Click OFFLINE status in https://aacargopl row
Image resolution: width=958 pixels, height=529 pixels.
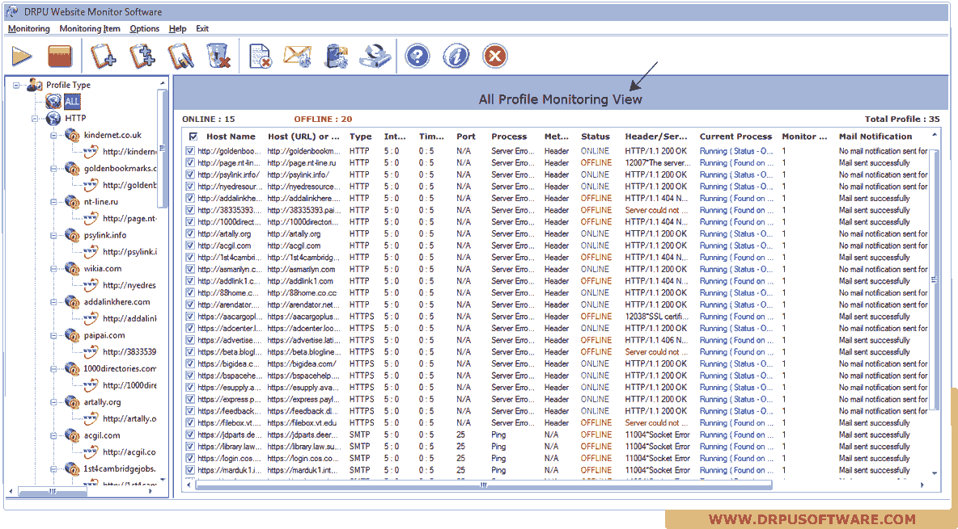point(596,317)
